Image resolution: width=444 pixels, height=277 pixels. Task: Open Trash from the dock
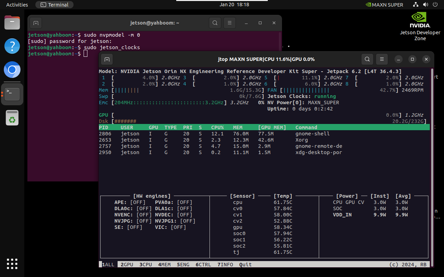pyautogui.click(x=12, y=118)
